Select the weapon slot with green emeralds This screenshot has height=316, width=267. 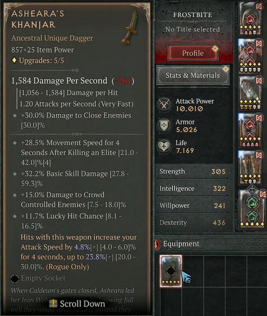click(252, 209)
